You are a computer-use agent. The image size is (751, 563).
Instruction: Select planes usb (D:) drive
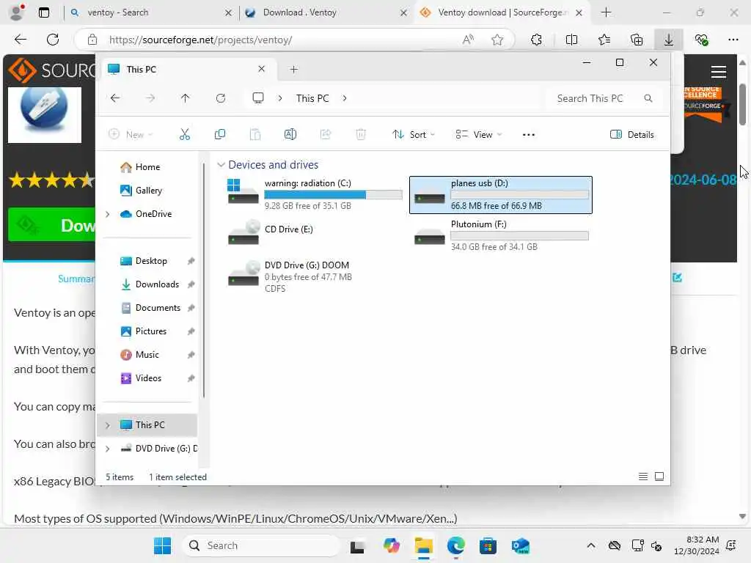coord(500,194)
